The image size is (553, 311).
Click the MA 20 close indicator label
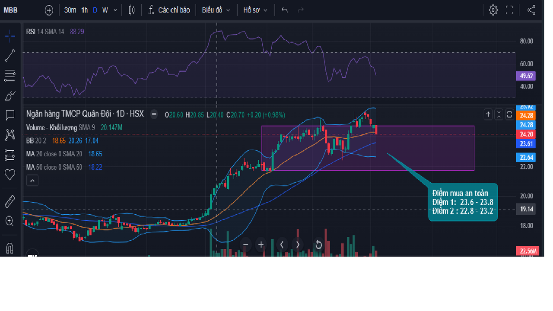pyautogui.click(x=54, y=154)
